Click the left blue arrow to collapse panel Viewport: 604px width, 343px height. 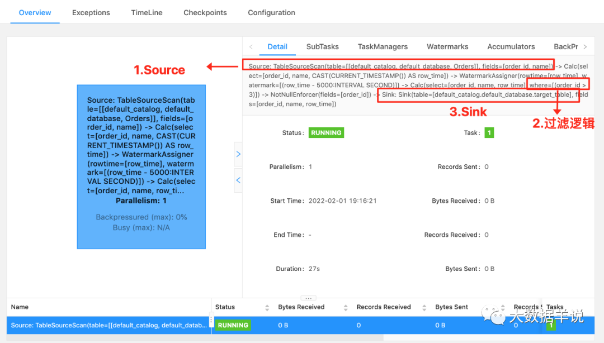(x=238, y=180)
